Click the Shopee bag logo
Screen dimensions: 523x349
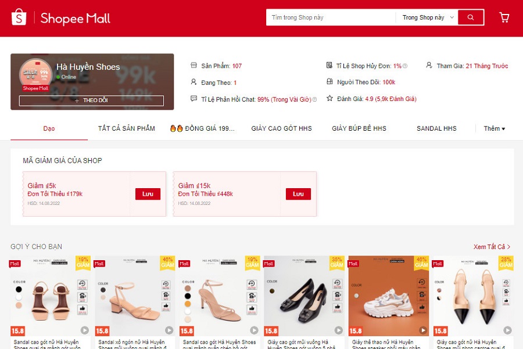19,17
